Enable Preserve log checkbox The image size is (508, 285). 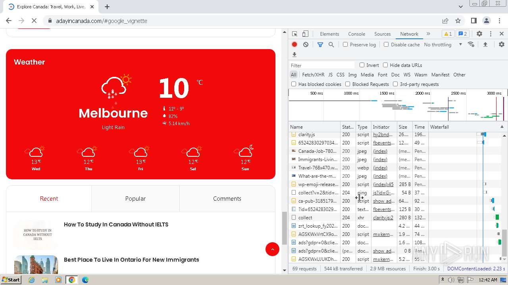point(345,45)
